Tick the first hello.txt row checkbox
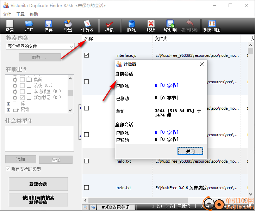This screenshot has width=255, height=211. (x=87, y=161)
